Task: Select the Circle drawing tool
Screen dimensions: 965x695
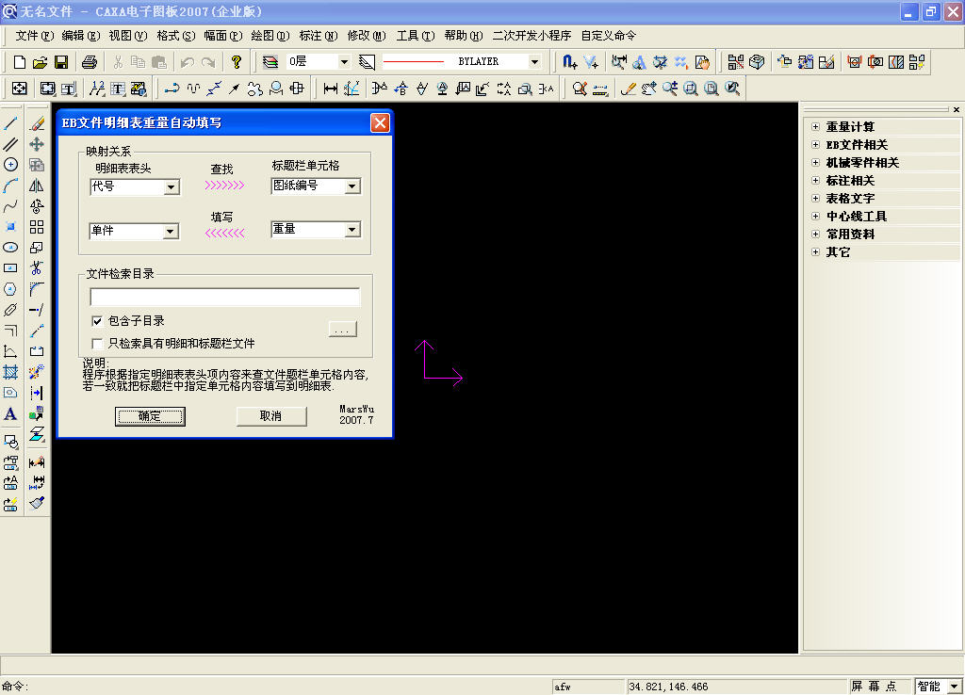Action: [x=10, y=164]
